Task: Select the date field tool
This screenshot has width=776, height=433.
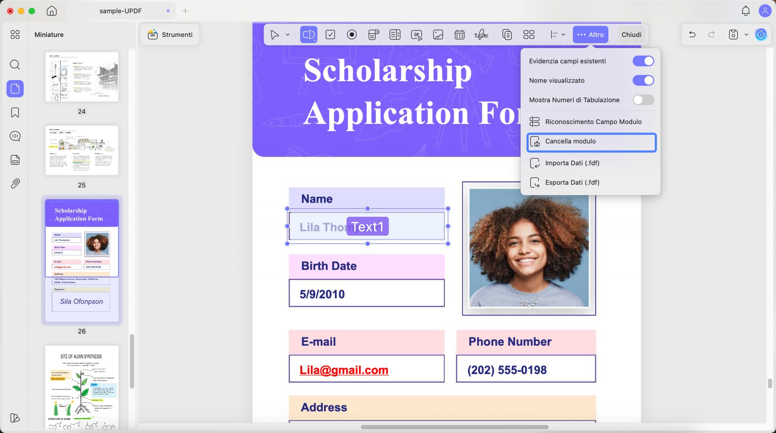Action: 460,35
